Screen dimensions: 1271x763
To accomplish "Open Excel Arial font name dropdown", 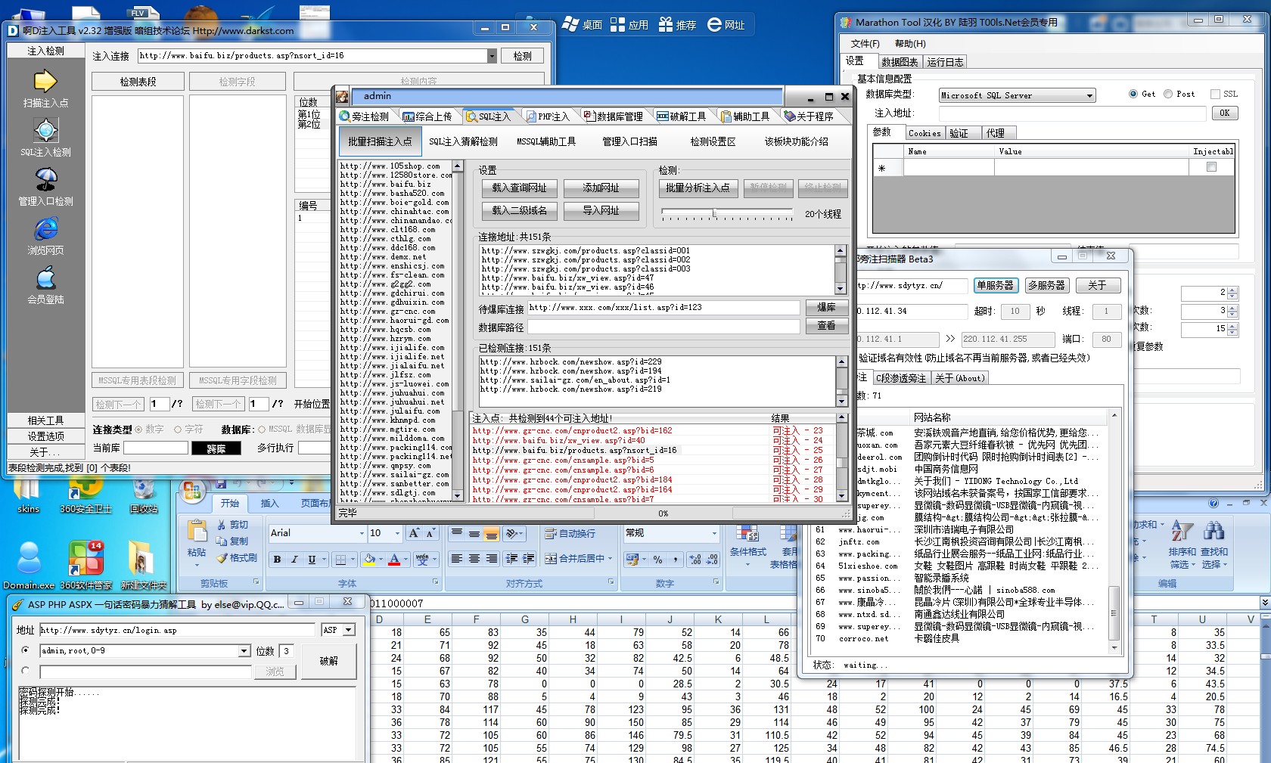I will (361, 533).
